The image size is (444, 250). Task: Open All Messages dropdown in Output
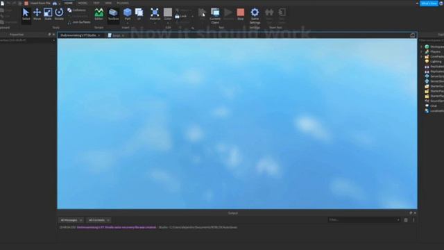(71, 220)
